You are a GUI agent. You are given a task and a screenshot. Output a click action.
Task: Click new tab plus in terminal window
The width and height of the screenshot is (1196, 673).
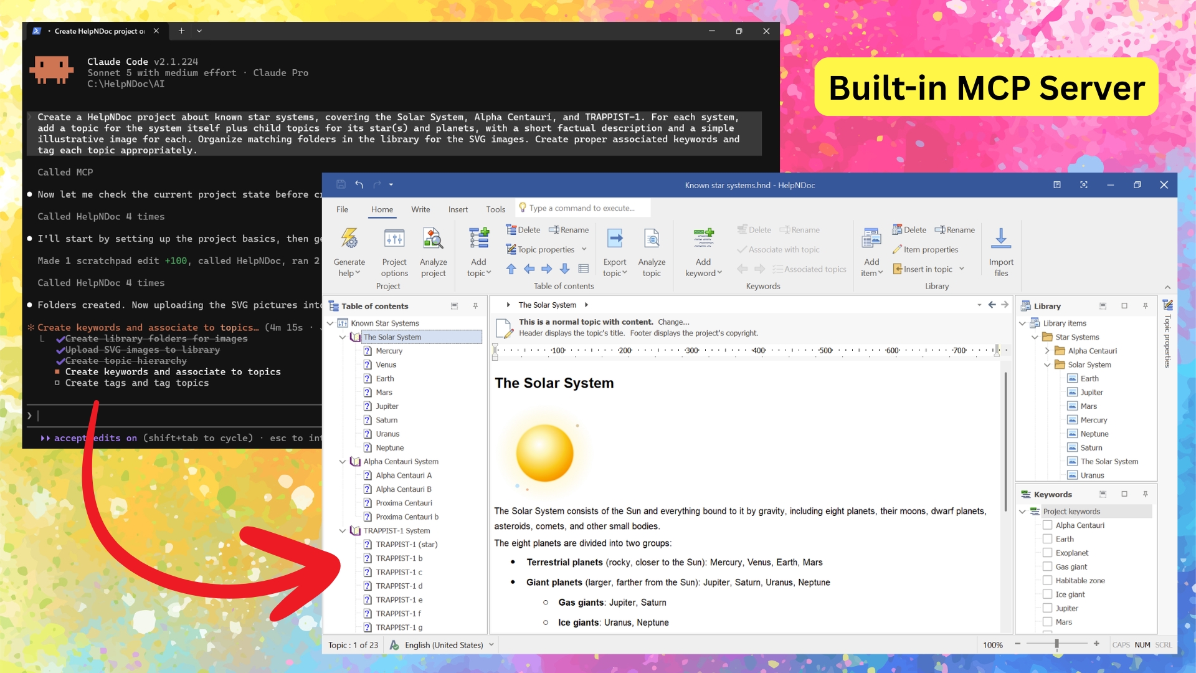coord(181,31)
